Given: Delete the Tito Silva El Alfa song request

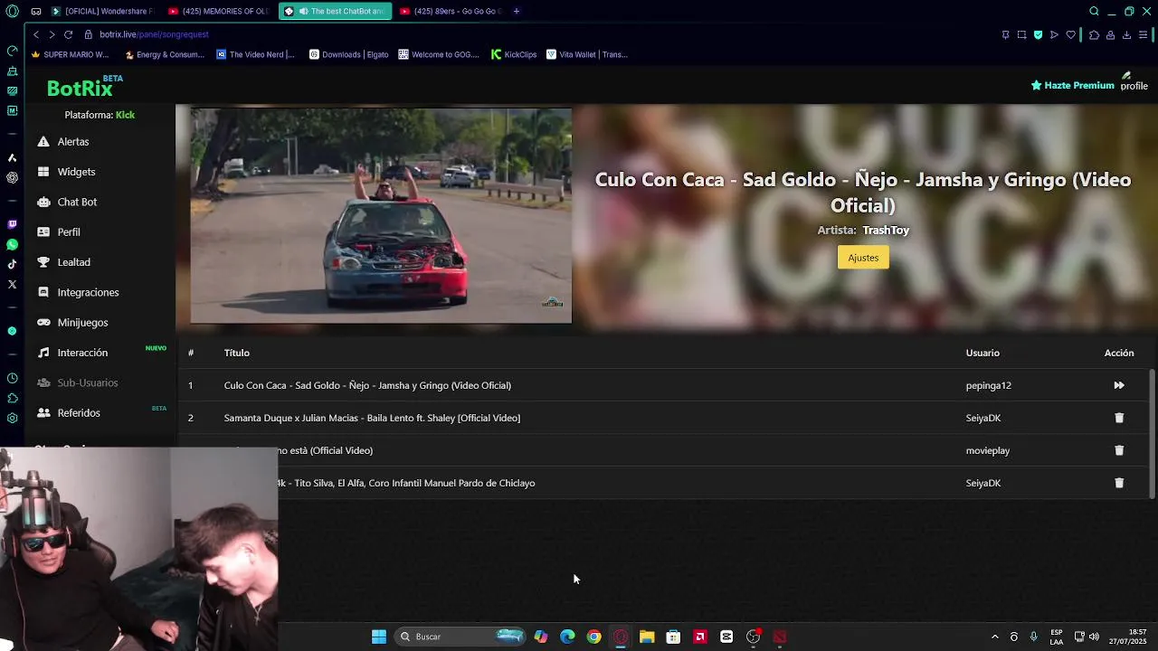Looking at the screenshot, I should 1119,483.
